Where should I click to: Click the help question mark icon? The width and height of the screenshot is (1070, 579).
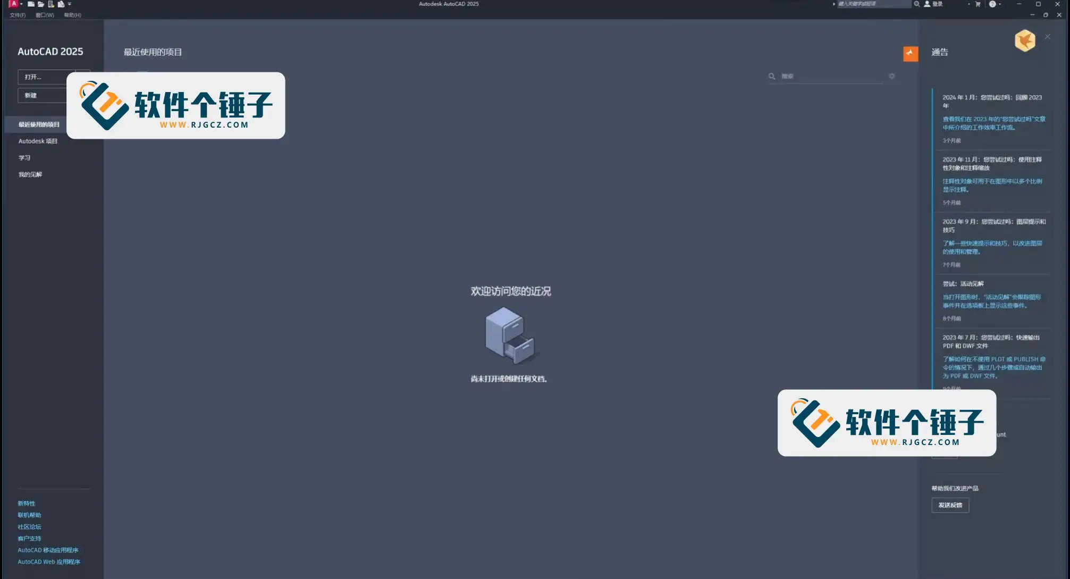tap(993, 4)
